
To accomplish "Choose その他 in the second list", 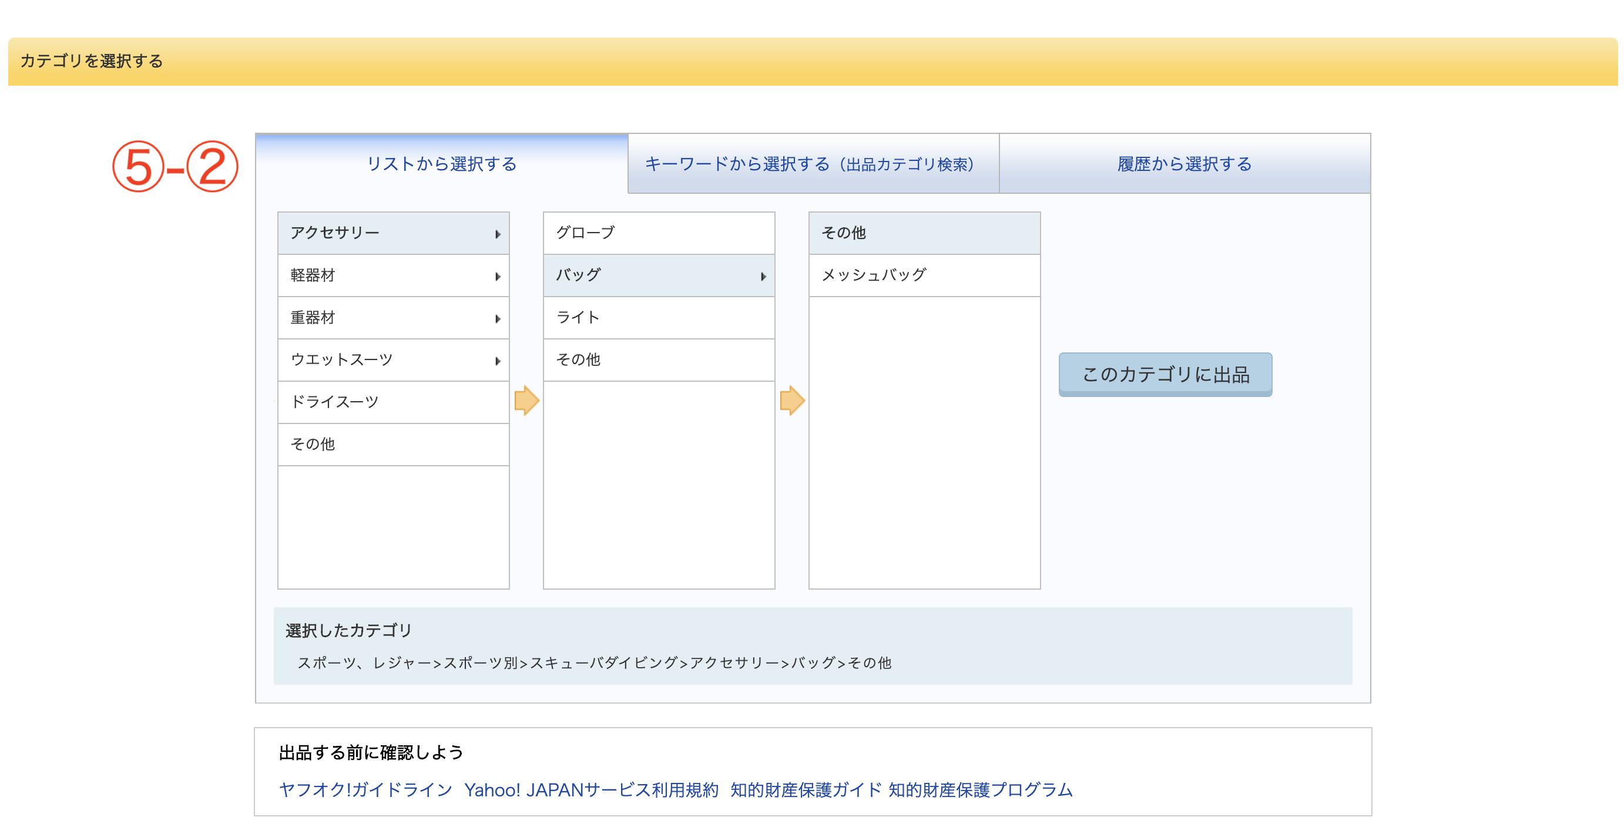I will pyautogui.click(x=659, y=360).
